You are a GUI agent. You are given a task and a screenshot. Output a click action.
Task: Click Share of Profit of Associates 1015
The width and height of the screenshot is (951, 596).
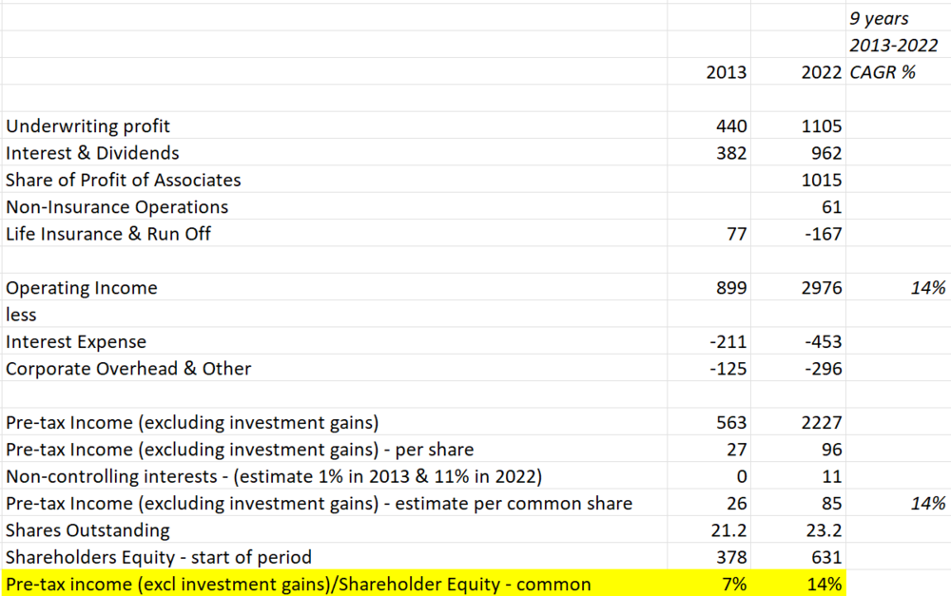coord(798,180)
